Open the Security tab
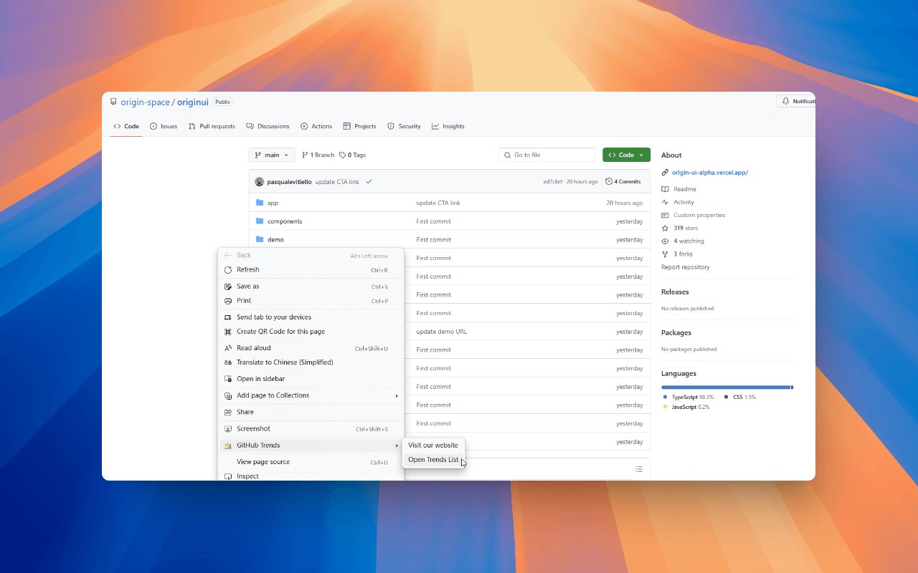 click(404, 126)
